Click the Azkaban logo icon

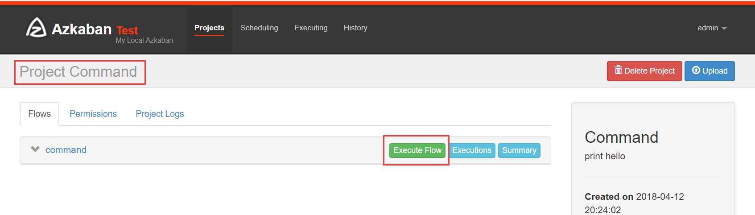coord(36,28)
